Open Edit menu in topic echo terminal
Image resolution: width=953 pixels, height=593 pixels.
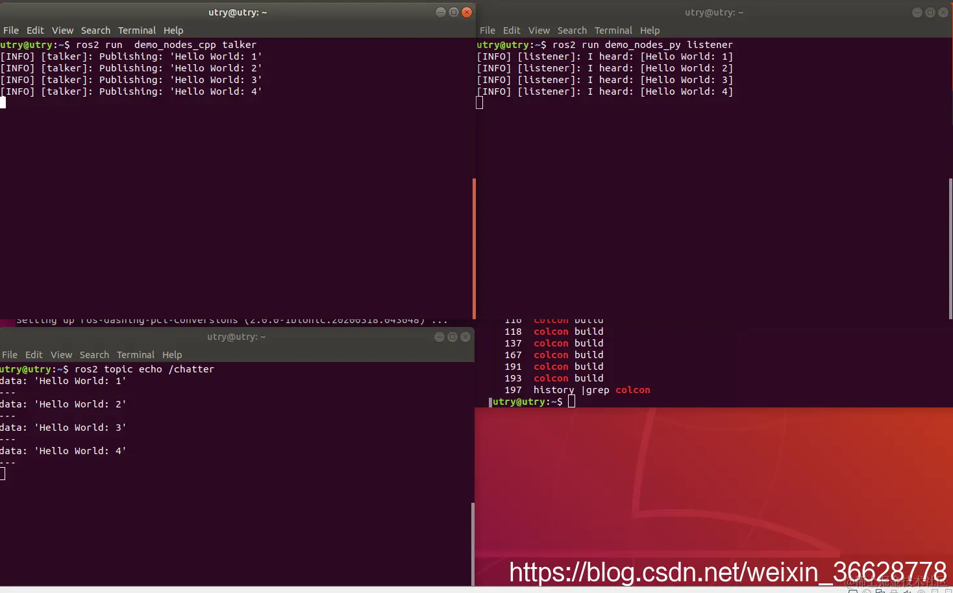34,355
